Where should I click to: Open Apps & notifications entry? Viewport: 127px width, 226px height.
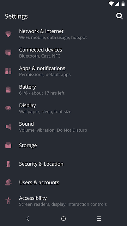64,71
